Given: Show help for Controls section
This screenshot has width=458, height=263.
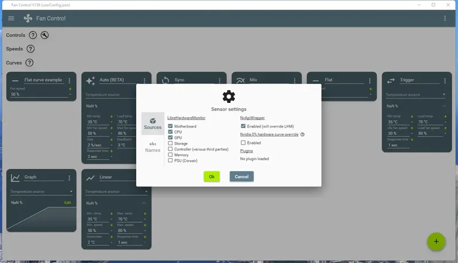Looking at the screenshot, I should click(x=33, y=35).
